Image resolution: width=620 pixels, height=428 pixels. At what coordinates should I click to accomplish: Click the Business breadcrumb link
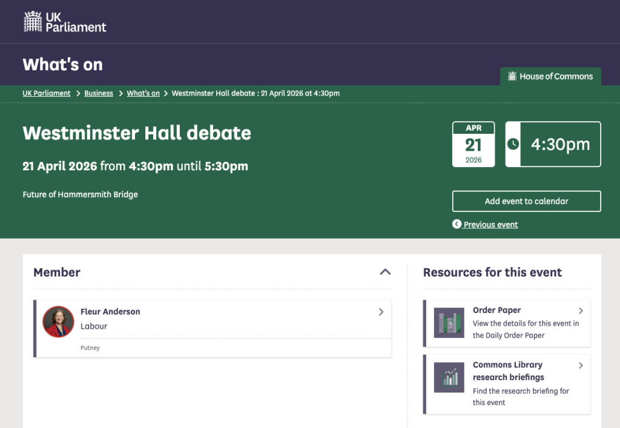99,93
